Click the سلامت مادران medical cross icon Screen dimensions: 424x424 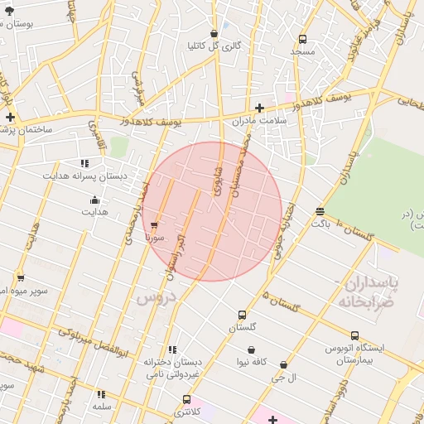[259, 108]
